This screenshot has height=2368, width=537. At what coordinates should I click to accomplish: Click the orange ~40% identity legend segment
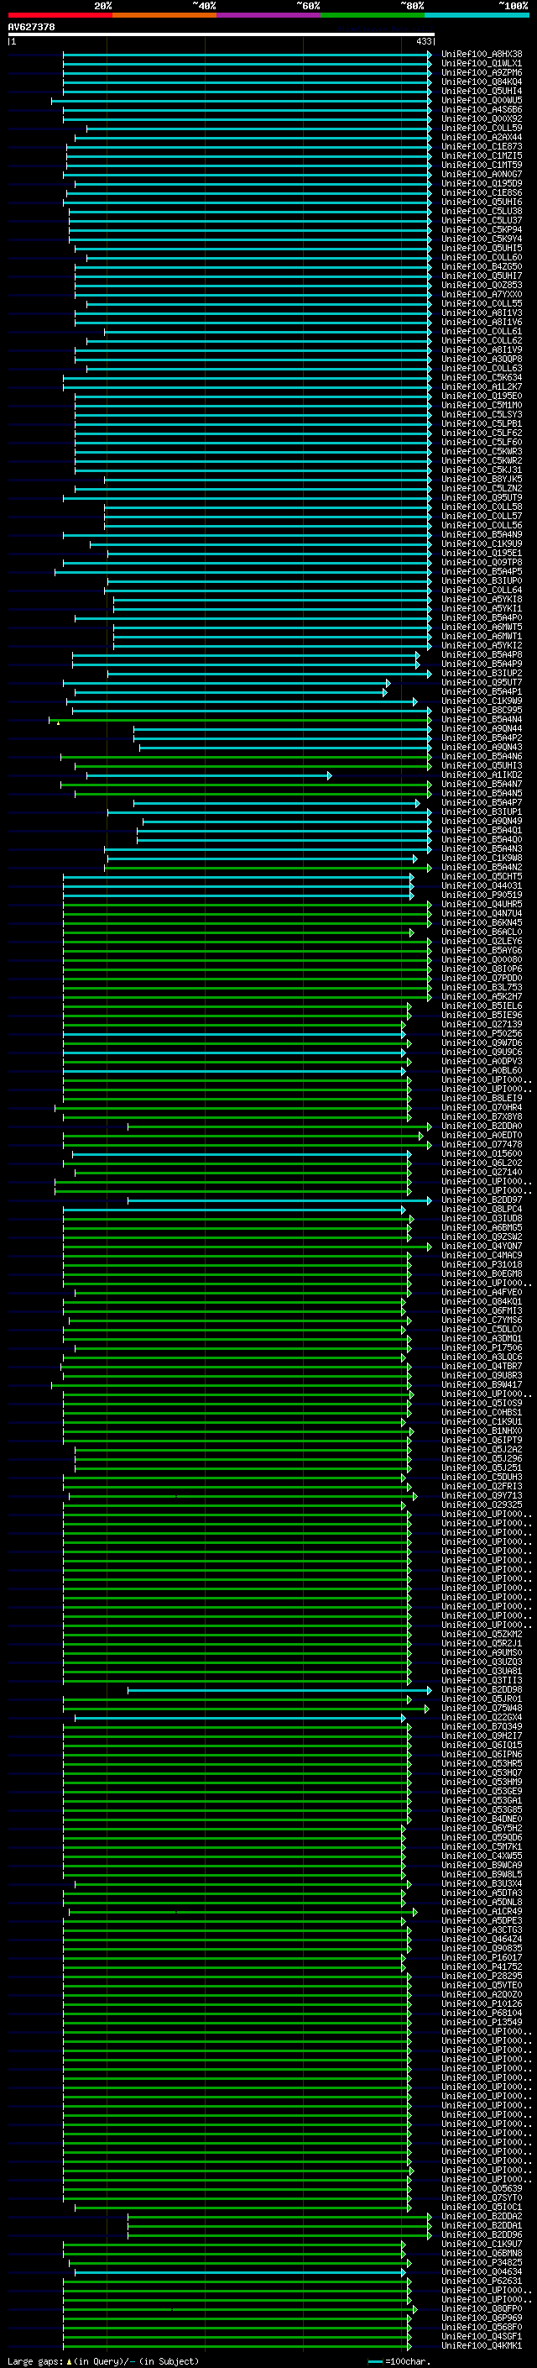(x=164, y=15)
